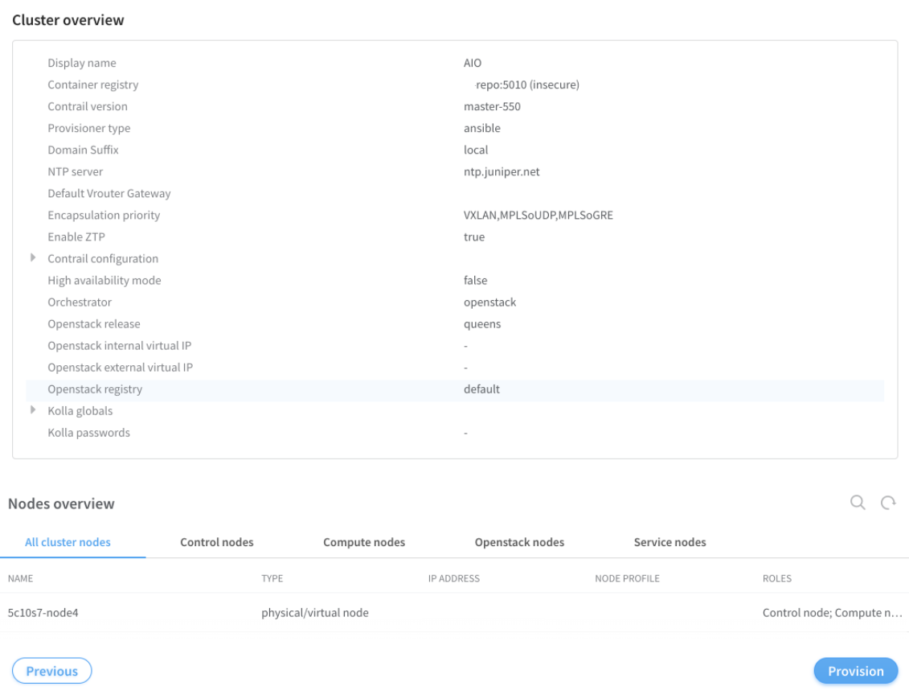Show the Service nodes tab
Image resolution: width=909 pixels, height=699 pixels.
pos(669,542)
